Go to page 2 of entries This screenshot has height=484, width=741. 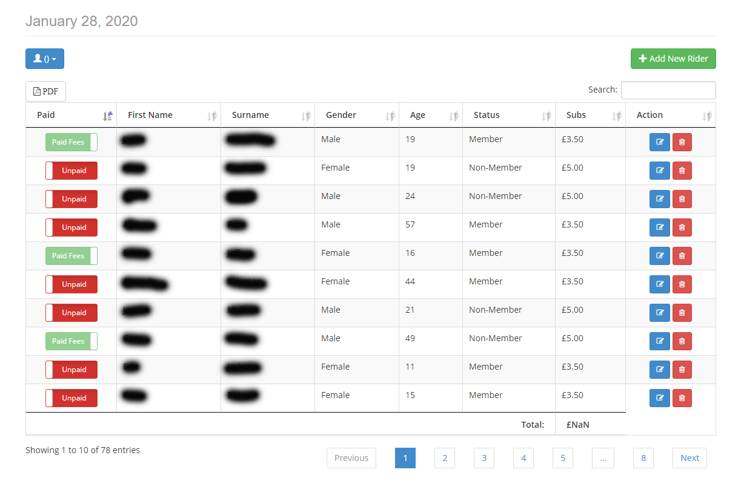(x=444, y=458)
